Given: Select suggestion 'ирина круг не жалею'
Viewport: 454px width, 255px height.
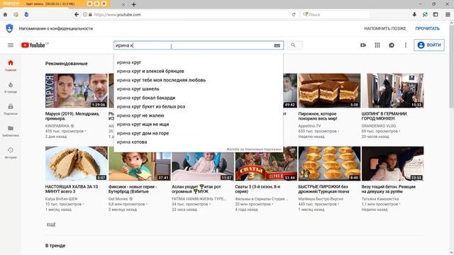Looking at the screenshot, I should tap(199, 115).
